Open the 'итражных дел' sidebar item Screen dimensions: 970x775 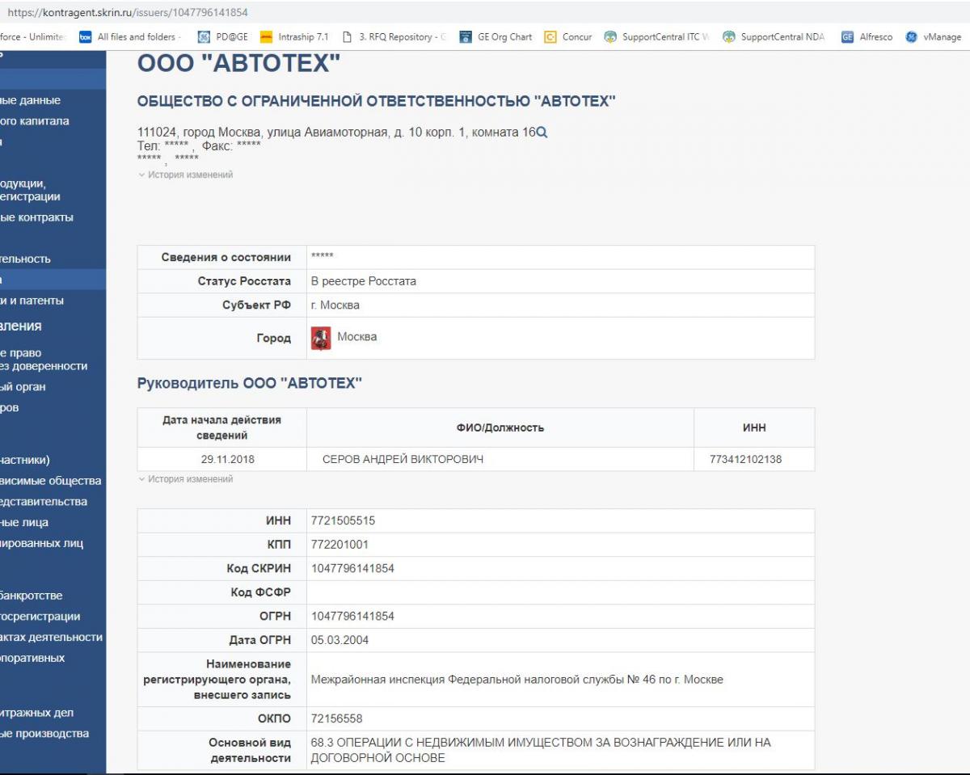(37, 713)
